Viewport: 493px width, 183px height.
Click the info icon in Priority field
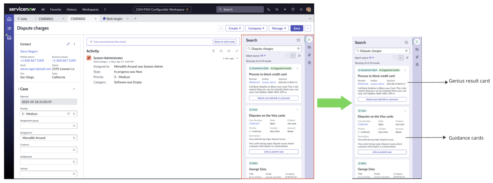[69, 114]
